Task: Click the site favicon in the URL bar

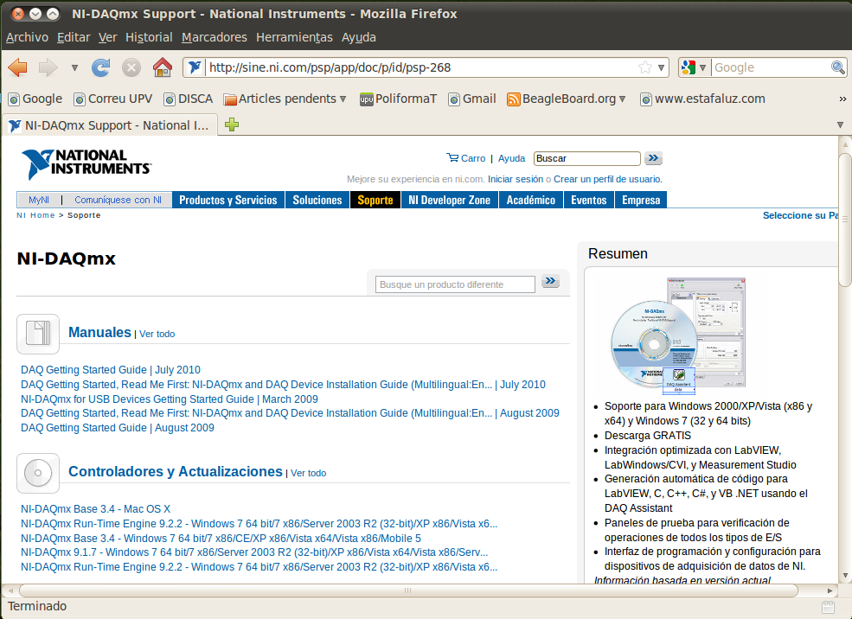Action: tap(194, 67)
